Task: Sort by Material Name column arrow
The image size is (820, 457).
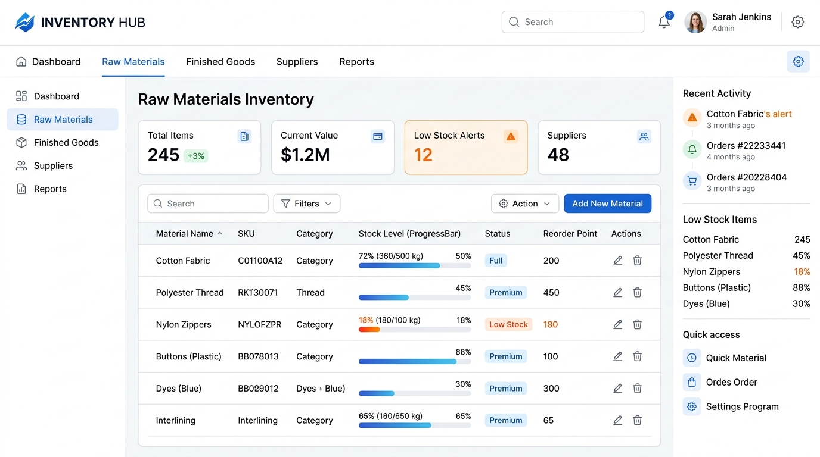Action: click(220, 234)
